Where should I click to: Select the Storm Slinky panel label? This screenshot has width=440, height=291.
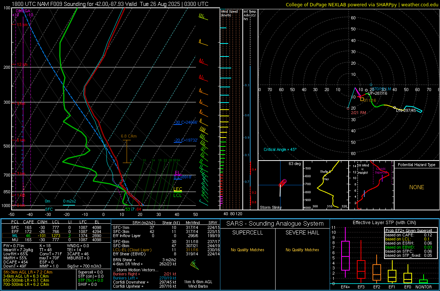pos(270,207)
